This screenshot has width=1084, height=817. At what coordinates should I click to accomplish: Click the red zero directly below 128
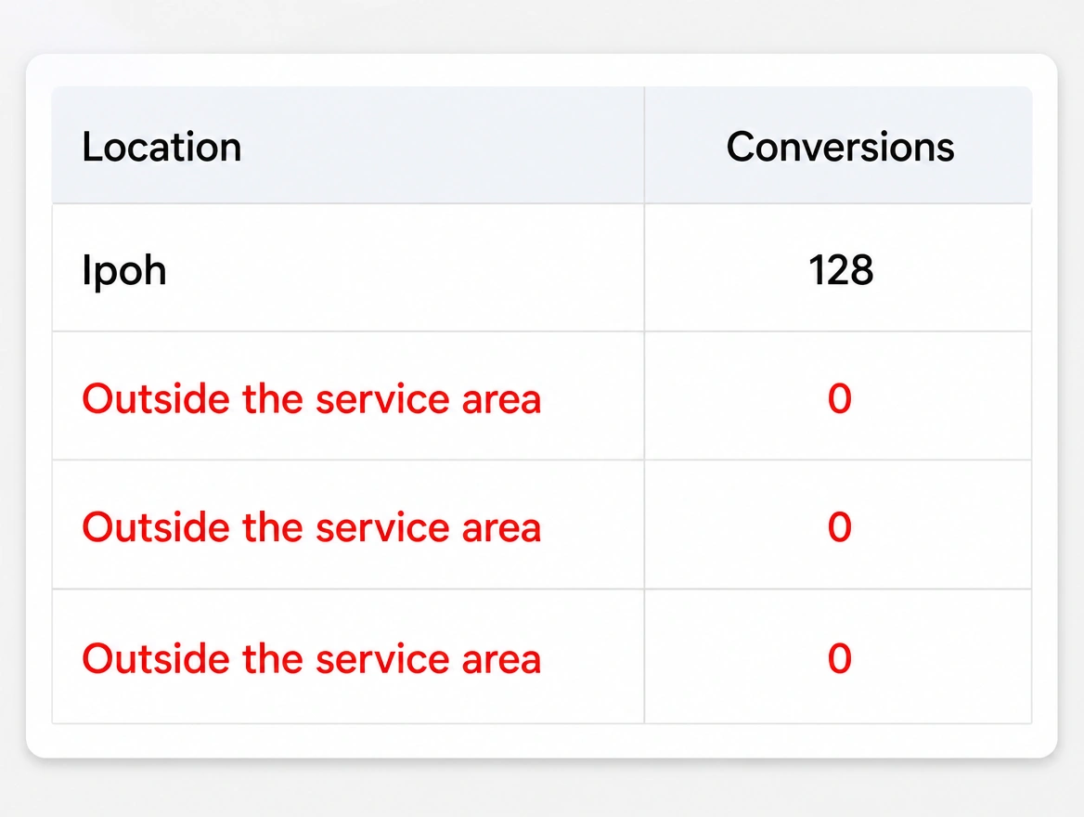click(840, 399)
